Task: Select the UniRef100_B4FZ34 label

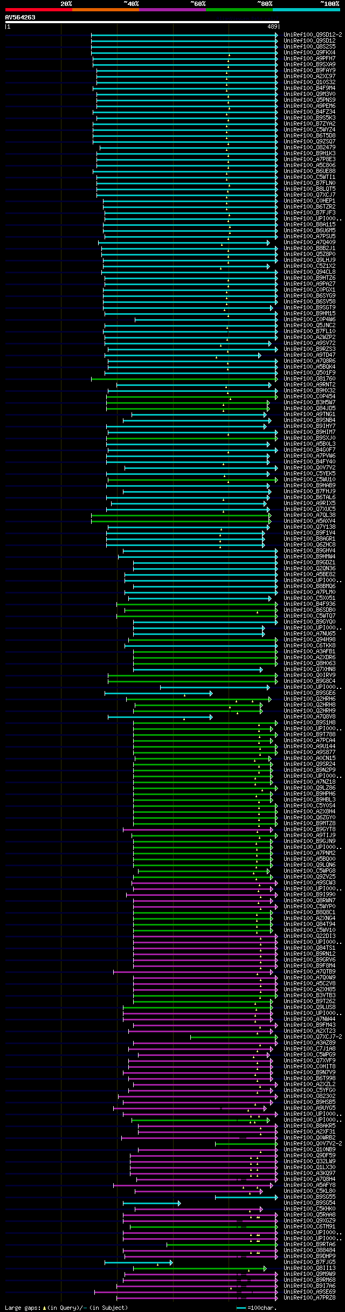Action: 309,112
